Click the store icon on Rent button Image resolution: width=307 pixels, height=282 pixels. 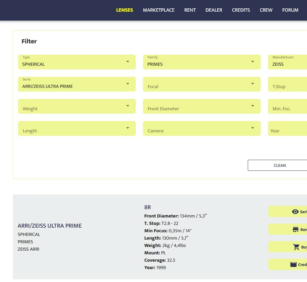pos(295,229)
